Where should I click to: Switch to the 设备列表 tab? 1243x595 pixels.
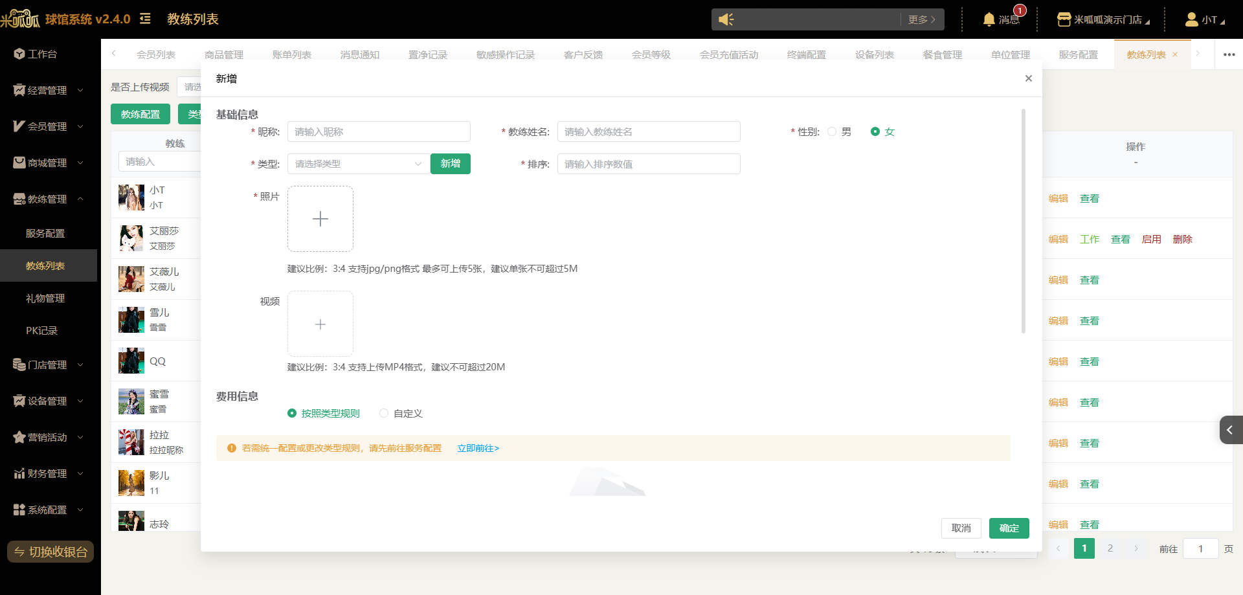click(x=875, y=54)
